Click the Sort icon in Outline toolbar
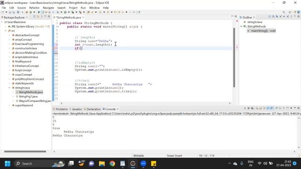 (x=273, y=17)
